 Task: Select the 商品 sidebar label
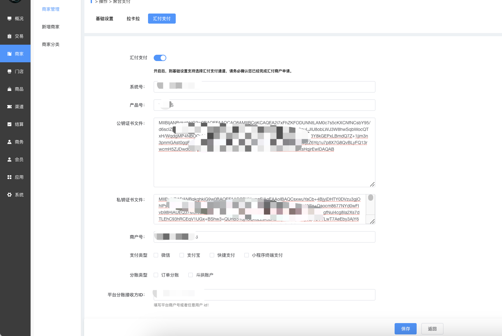coord(19,89)
